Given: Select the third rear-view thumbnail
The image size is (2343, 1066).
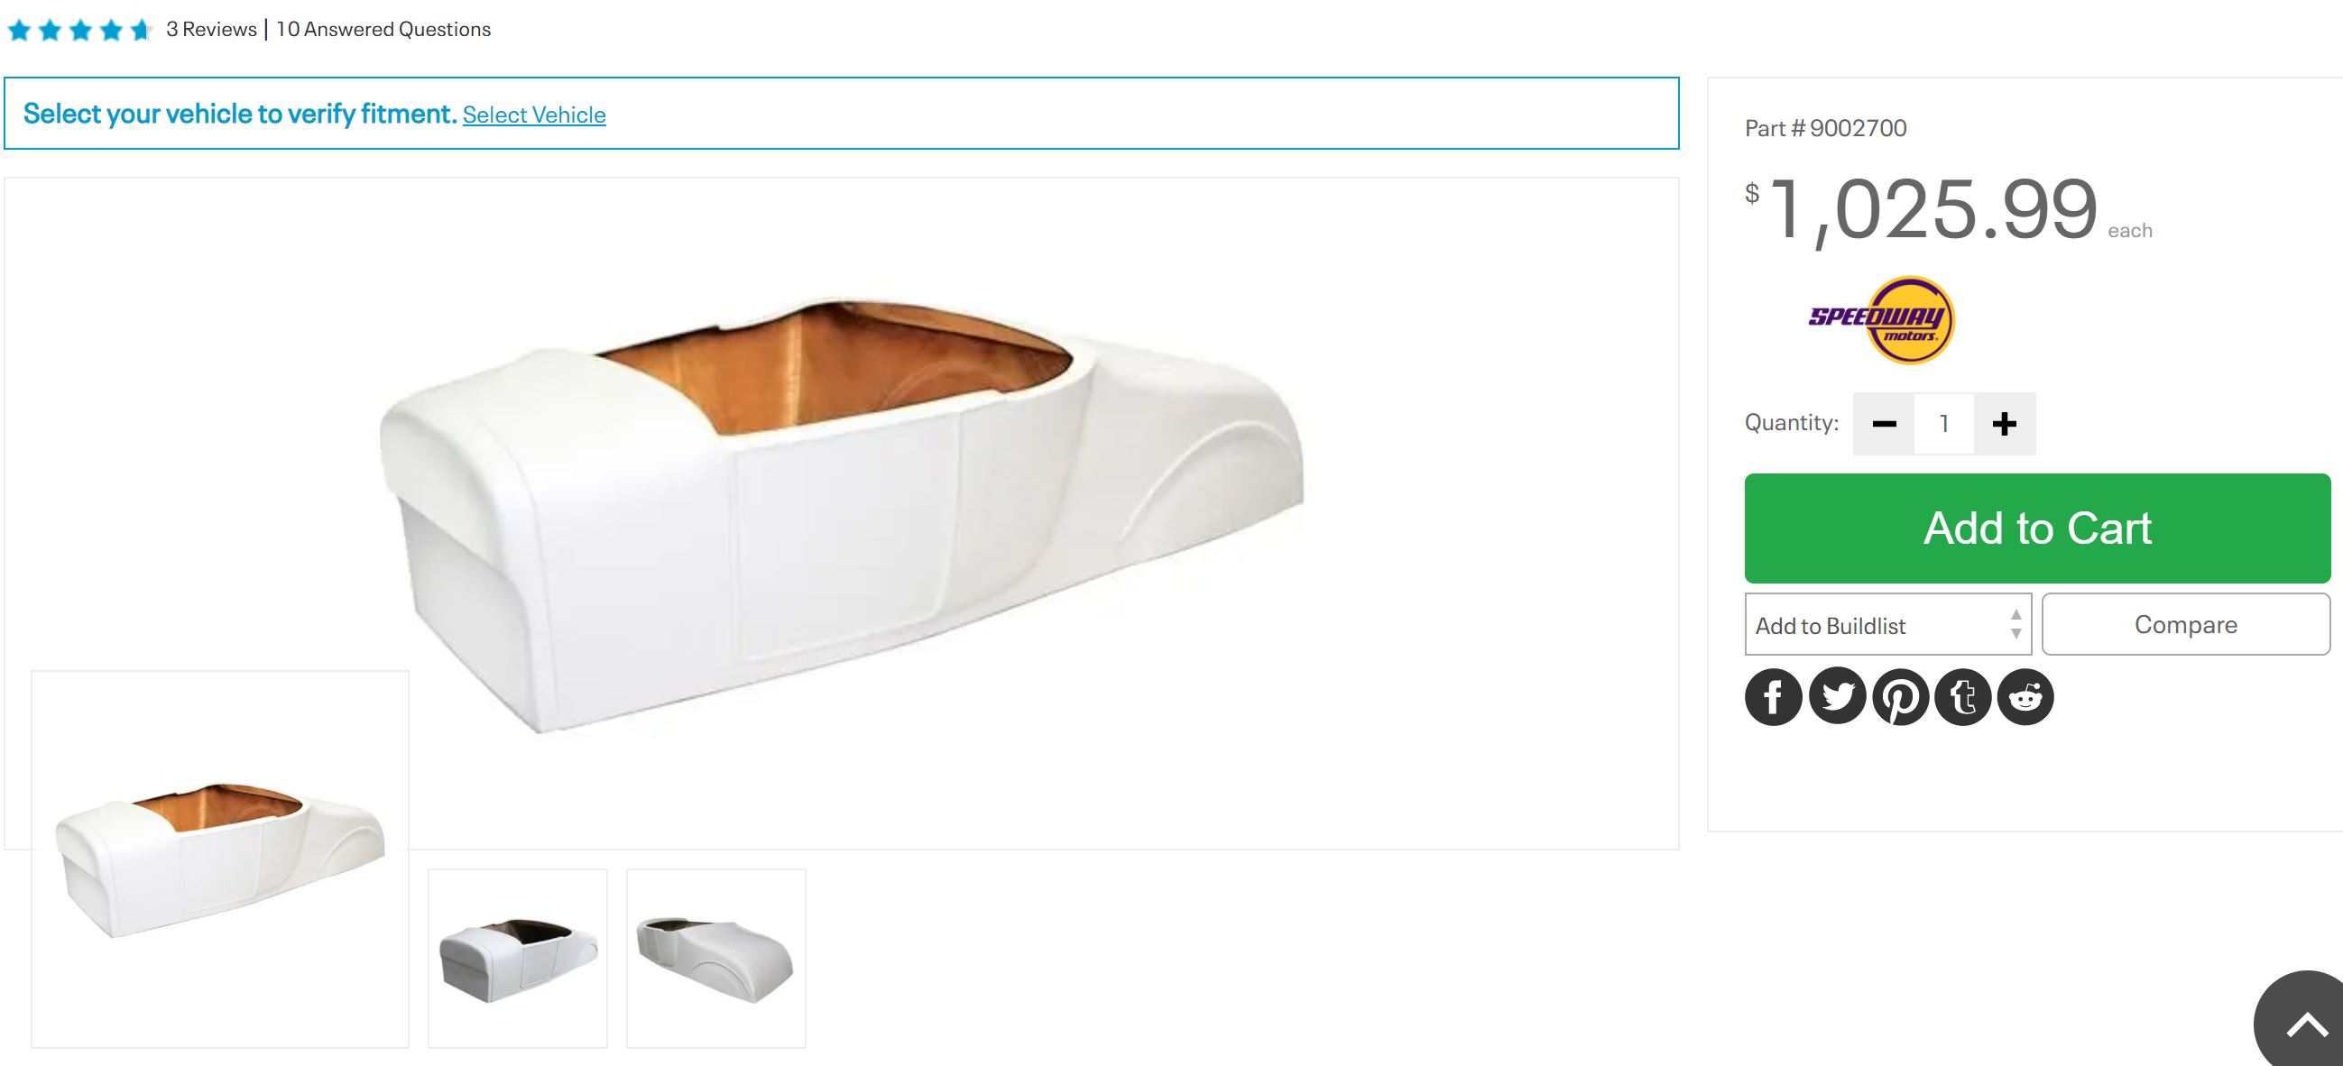Looking at the screenshot, I should (x=715, y=959).
